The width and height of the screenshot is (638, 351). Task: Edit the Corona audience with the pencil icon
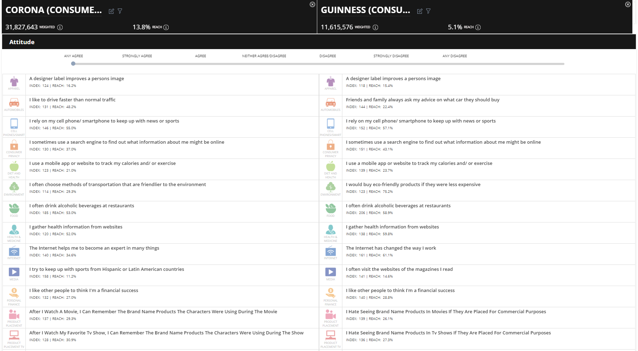pyautogui.click(x=111, y=11)
